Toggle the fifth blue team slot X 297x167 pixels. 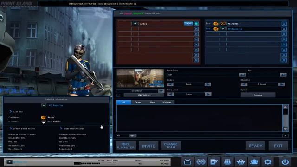[284, 45]
